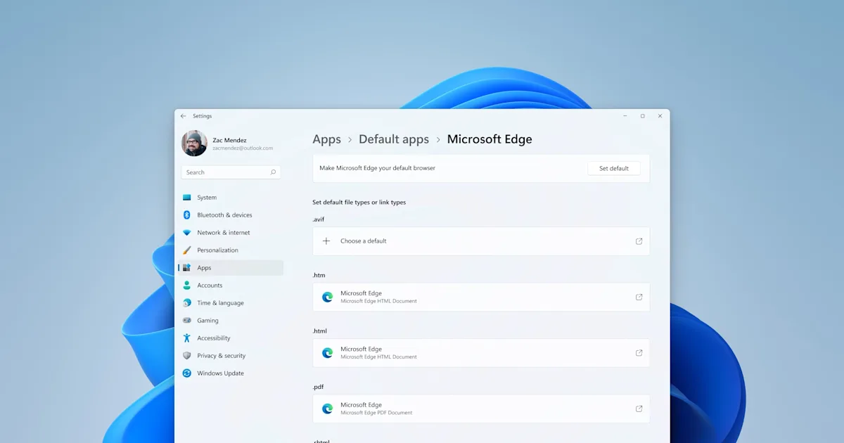
Task: Select the Personalization paintbrush icon
Action: click(187, 250)
